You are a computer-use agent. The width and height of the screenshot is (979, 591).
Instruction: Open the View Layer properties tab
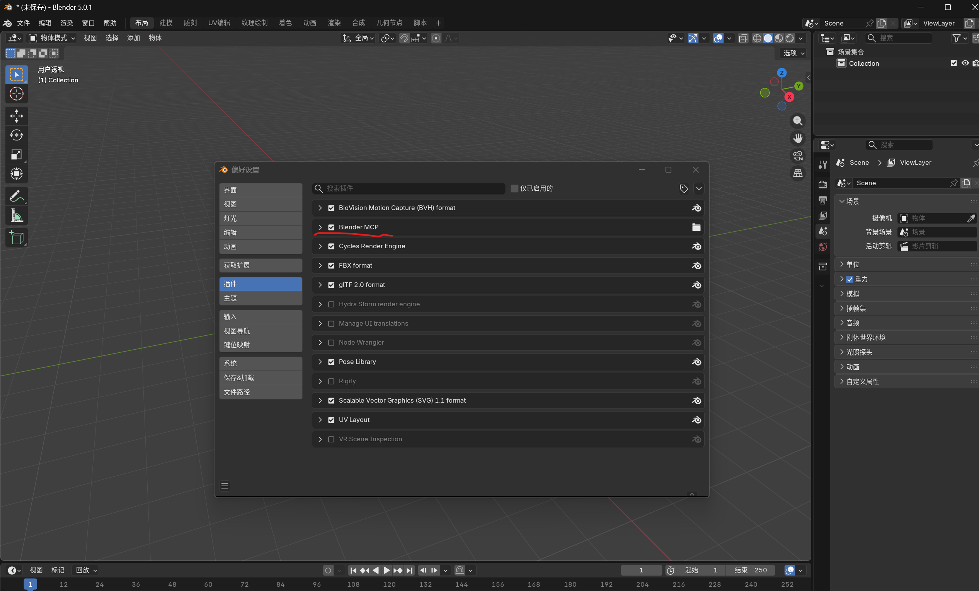point(822,215)
